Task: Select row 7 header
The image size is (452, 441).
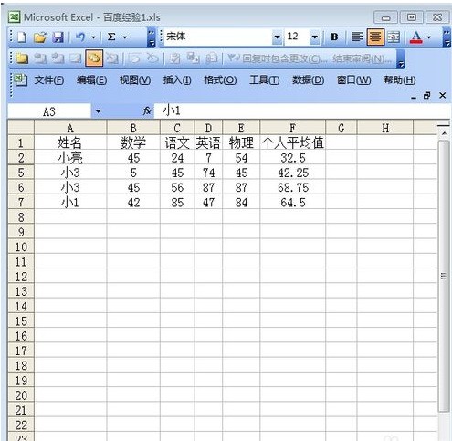Action: pos(21,203)
